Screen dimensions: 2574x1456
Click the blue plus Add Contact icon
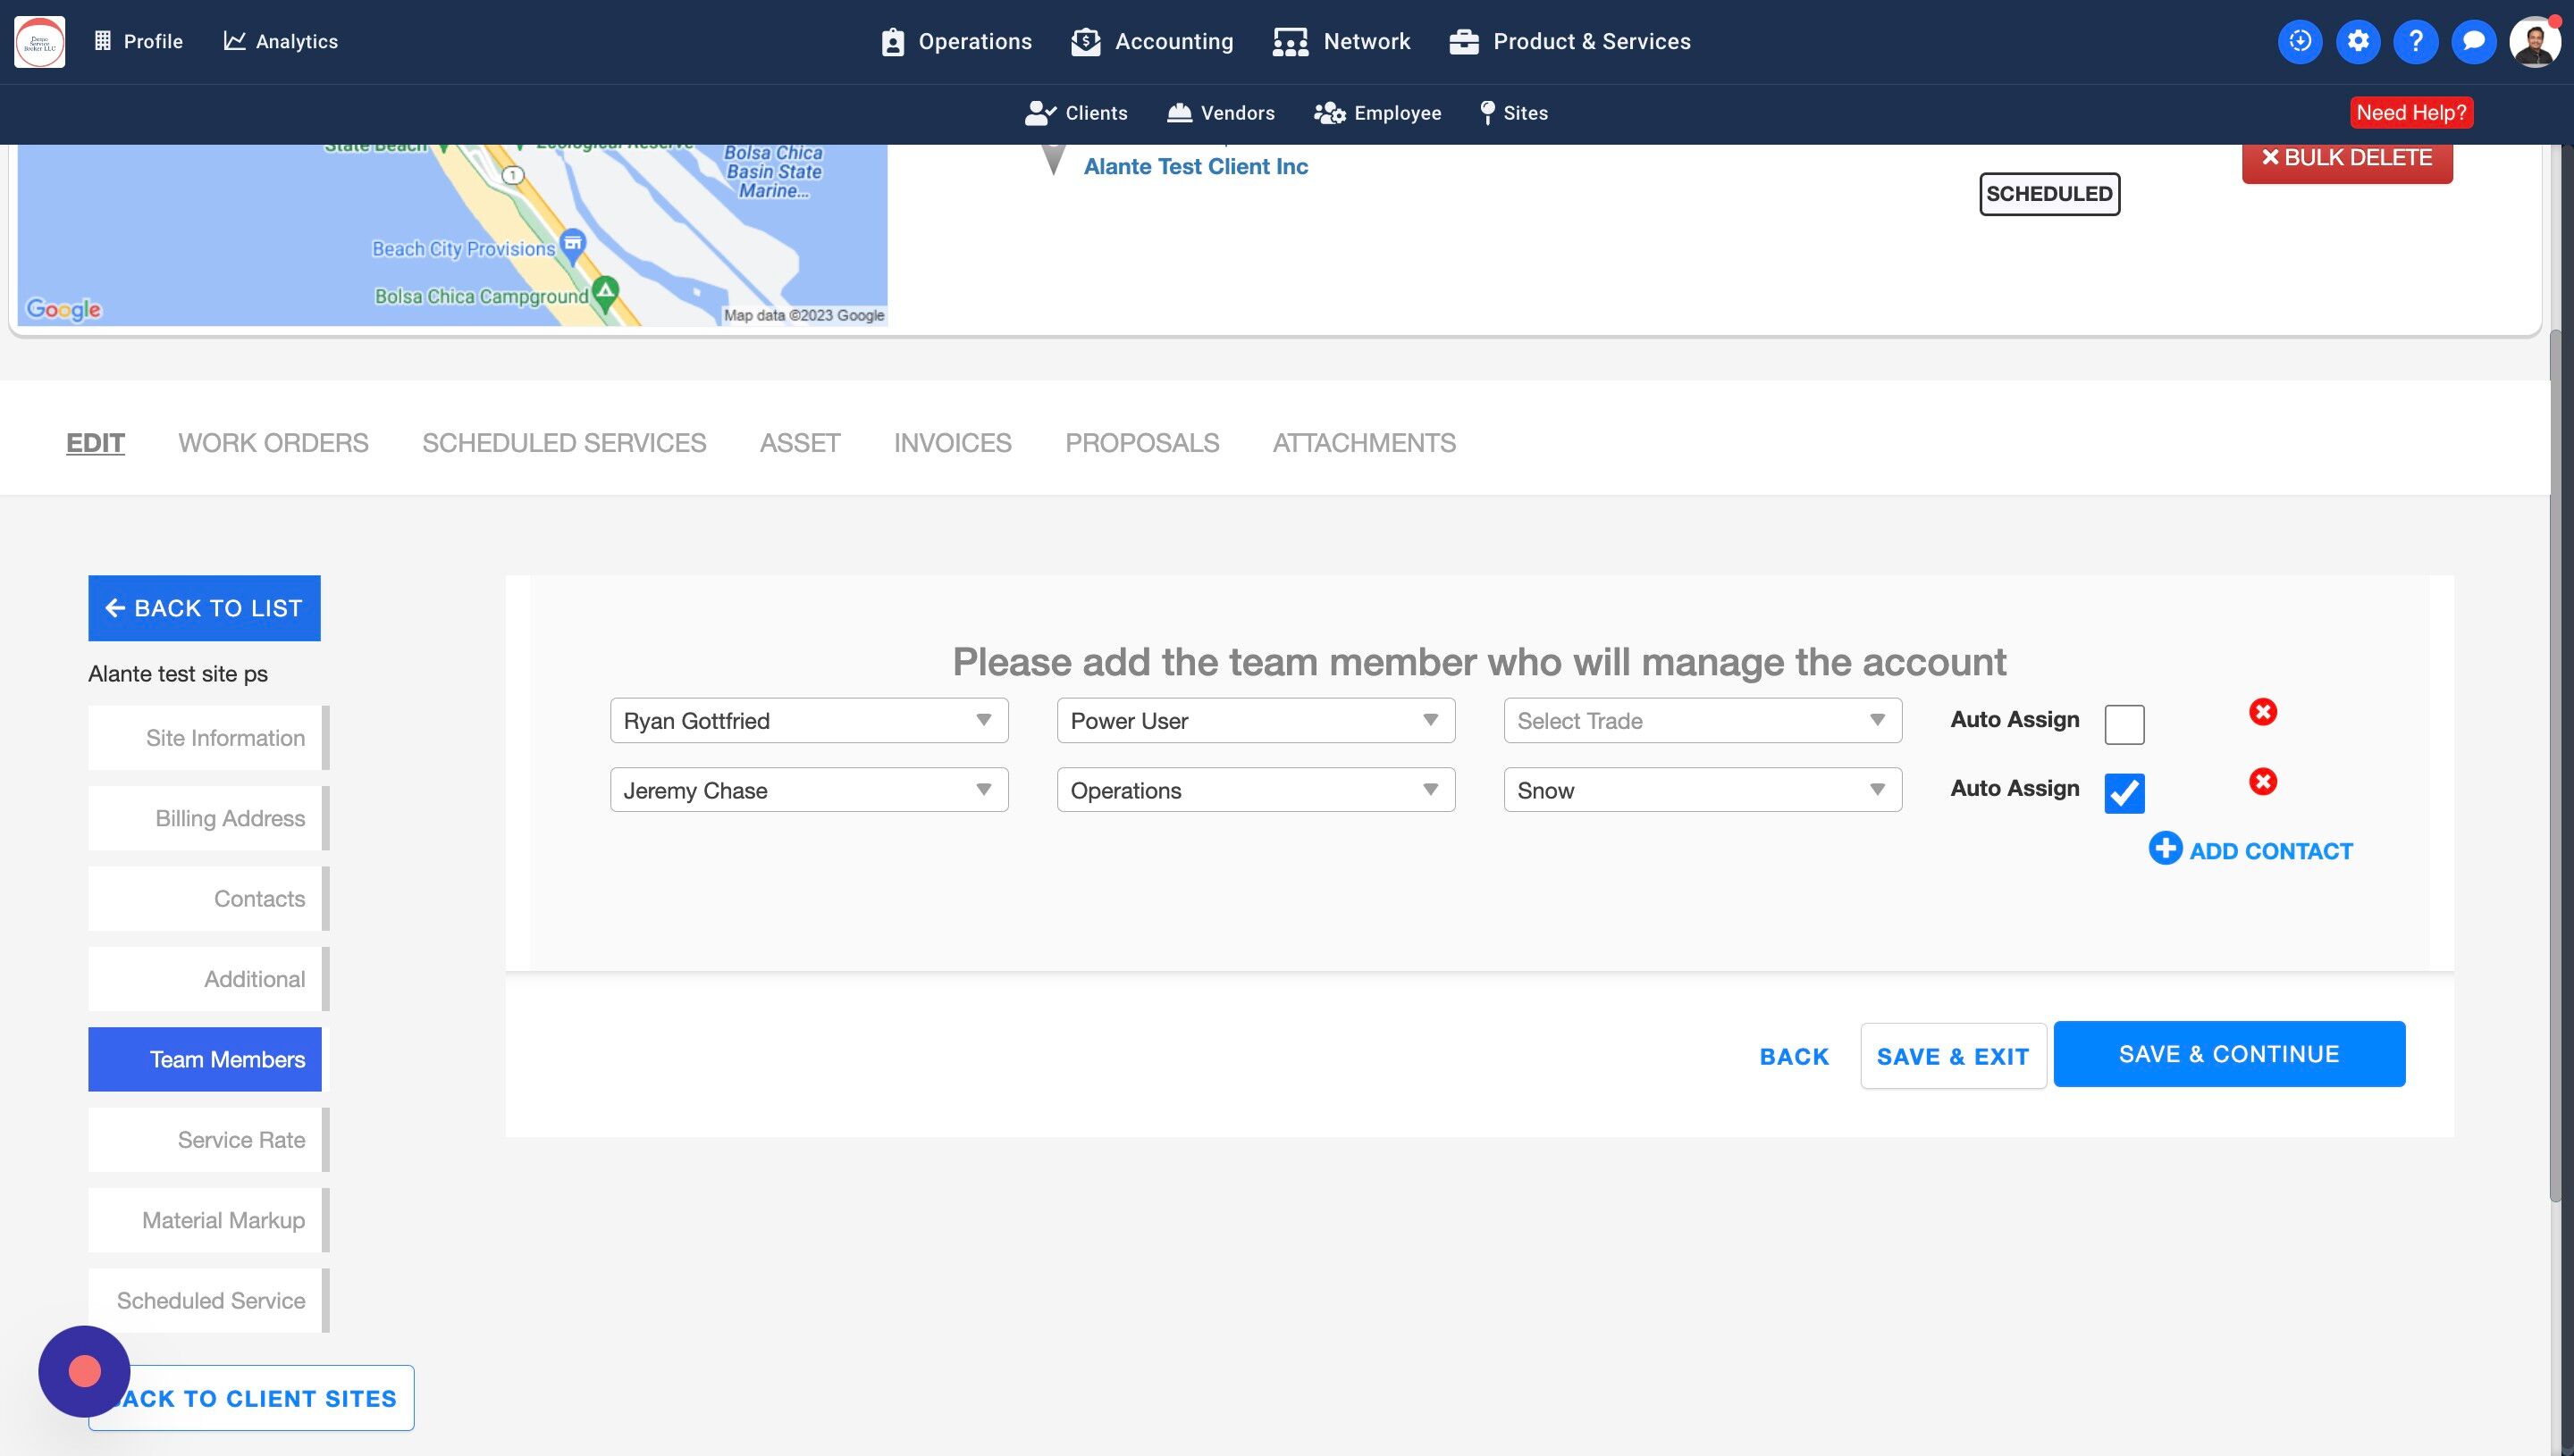2165,849
